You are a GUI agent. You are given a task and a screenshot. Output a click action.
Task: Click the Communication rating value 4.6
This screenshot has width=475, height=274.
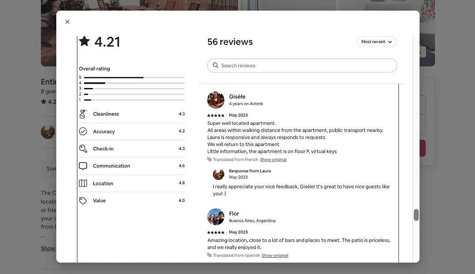point(182,166)
